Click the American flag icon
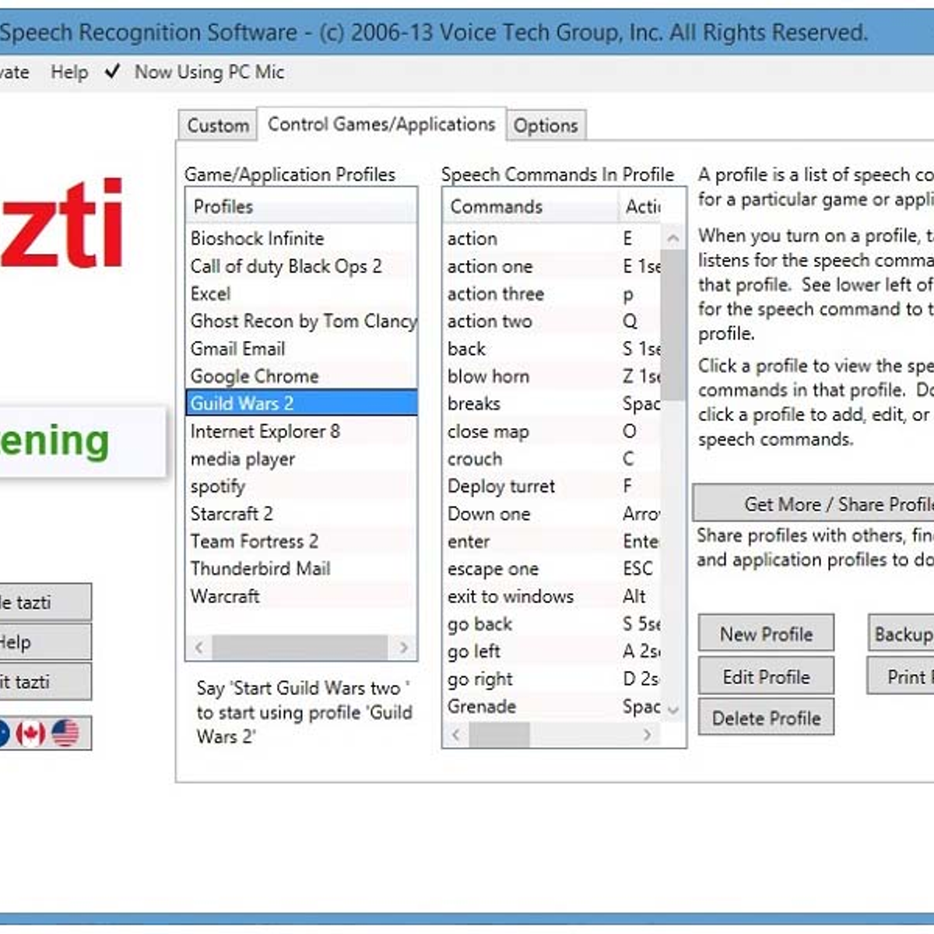 (x=65, y=733)
